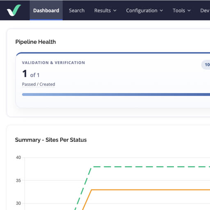This screenshot has width=210, height=210.
Task: Click the pipeline health progress bar
Action: [116, 94]
